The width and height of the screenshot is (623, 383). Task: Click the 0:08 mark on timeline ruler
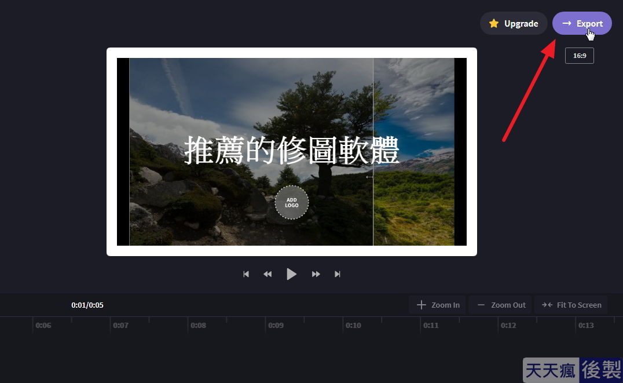click(x=198, y=325)
